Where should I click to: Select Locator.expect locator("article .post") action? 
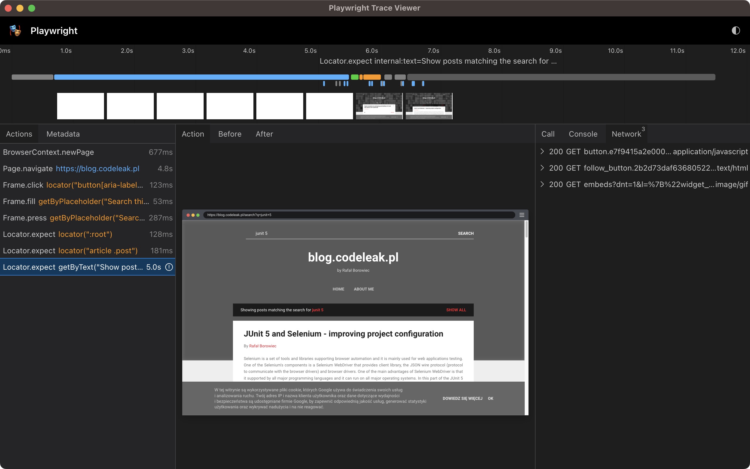[x=88, y=251]
